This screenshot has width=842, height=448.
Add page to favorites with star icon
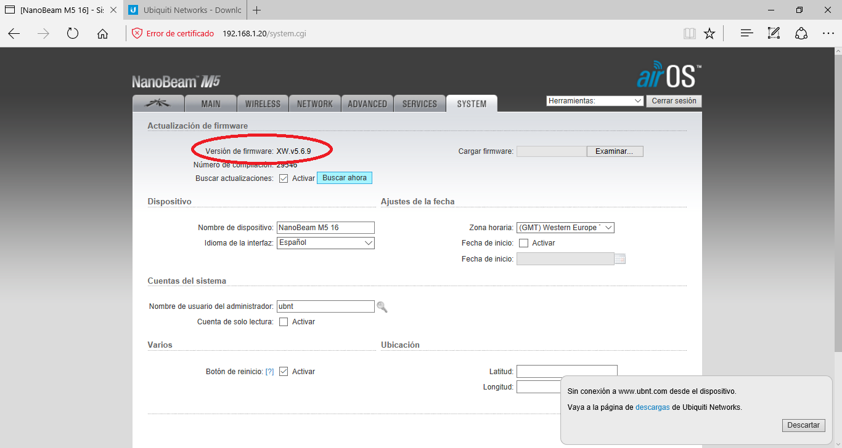(709, 33)
